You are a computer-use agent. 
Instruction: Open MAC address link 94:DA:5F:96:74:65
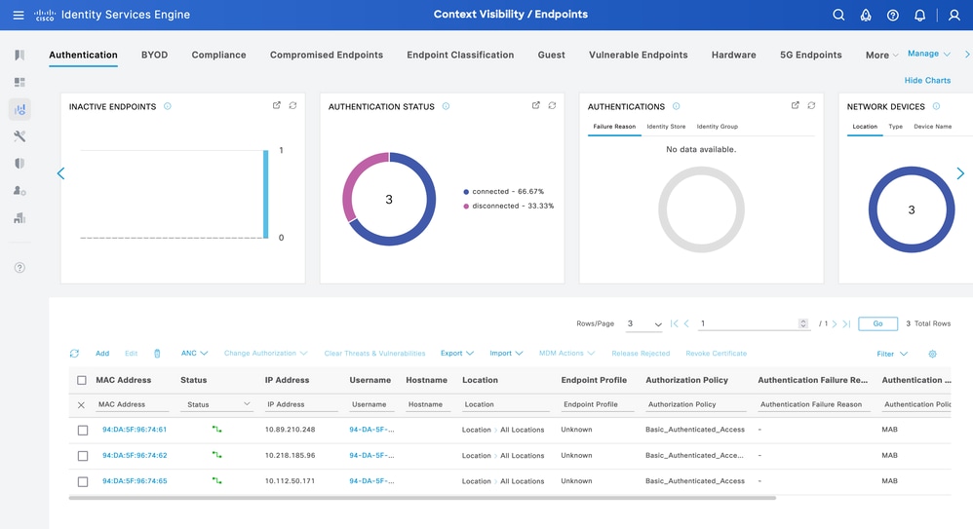coord(135,481)
